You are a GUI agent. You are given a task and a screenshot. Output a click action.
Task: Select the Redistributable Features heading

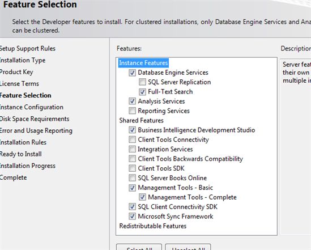153,226
